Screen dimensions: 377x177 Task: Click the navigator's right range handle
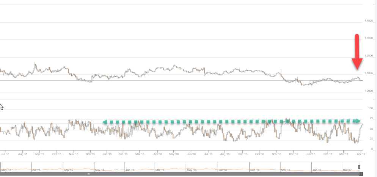359,167
